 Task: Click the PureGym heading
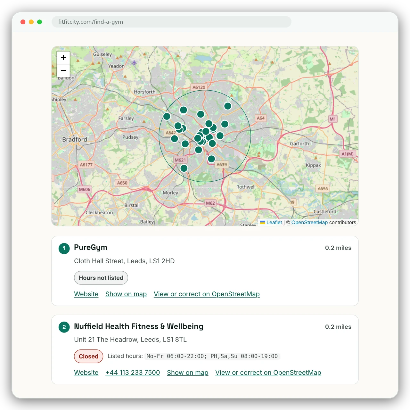tap(91, 247)
